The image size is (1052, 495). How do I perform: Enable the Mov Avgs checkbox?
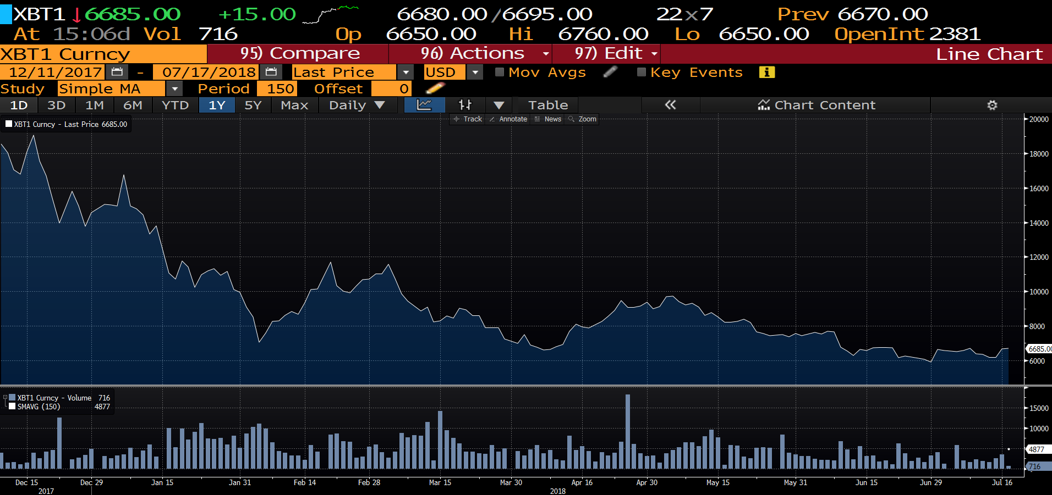click(500, 72)
